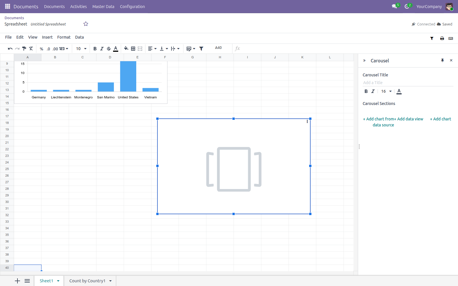
Task: Click the + Add chart link
Action: [441, 119]
